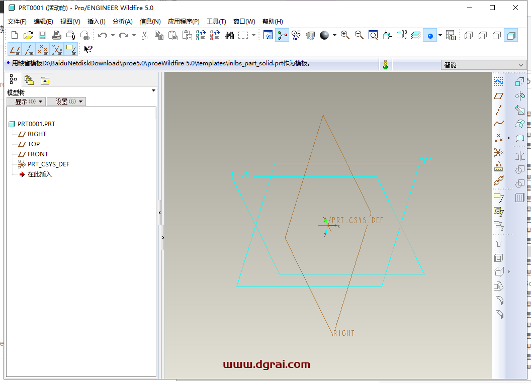531x383 pixels.
Task: Collapse the navigator panel with sash arrow
Action: pyautogui.click(x=160, y=213)
